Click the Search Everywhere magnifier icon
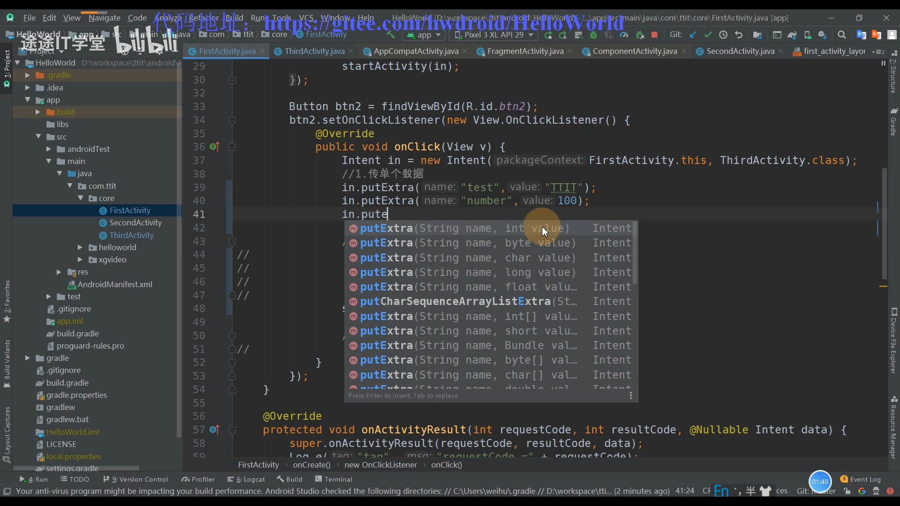 (842, 35)
